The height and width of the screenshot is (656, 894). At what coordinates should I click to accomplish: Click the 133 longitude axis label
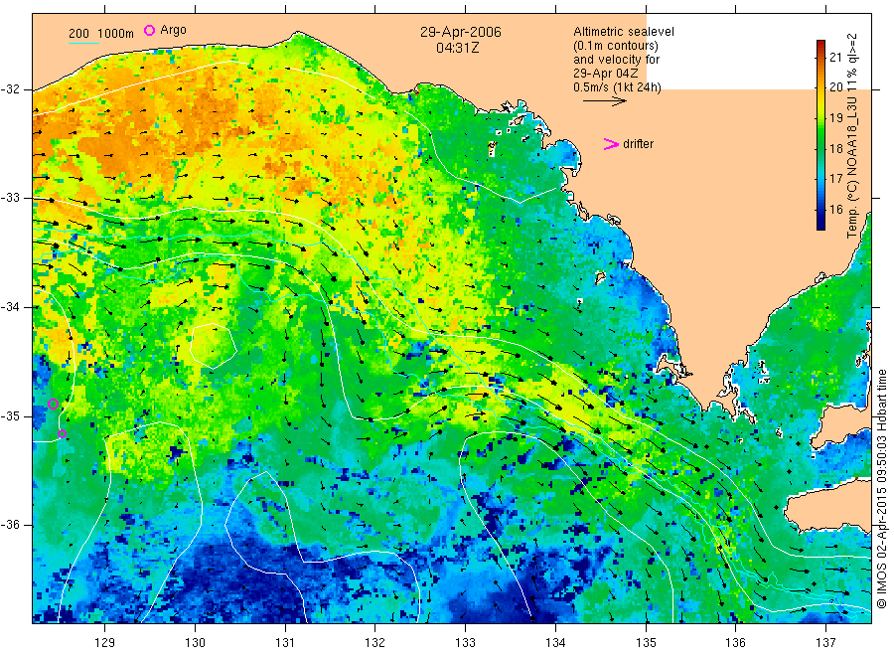(x=465, y=643)
